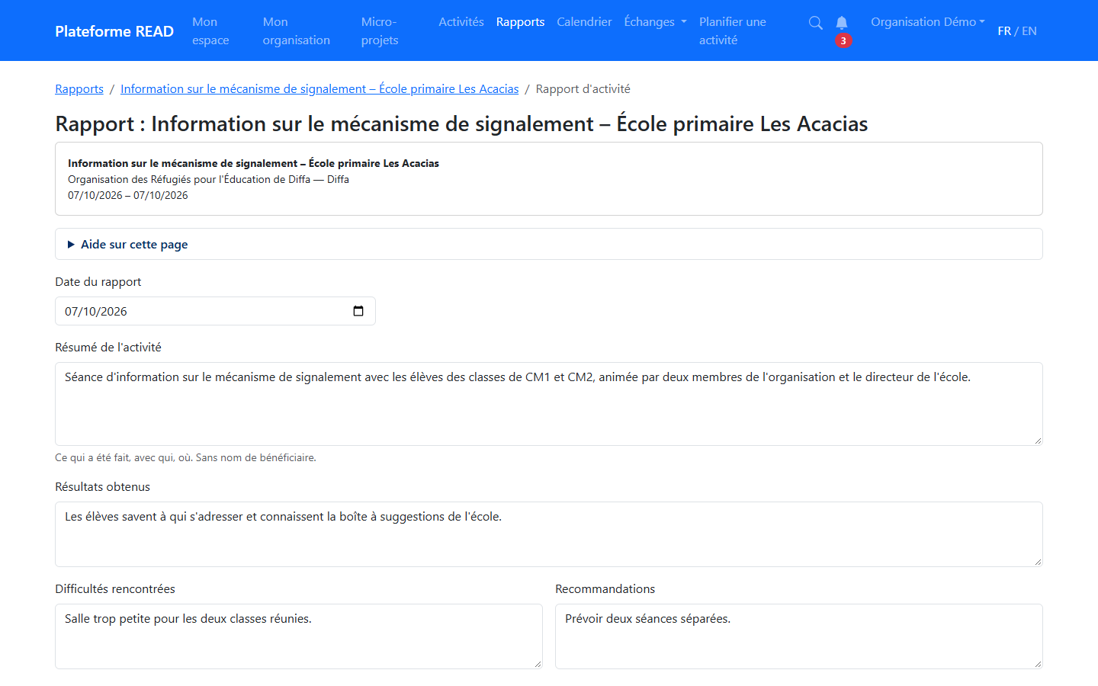Open Micro-projets menu item

pyautogui.click(x=380, y=31)
